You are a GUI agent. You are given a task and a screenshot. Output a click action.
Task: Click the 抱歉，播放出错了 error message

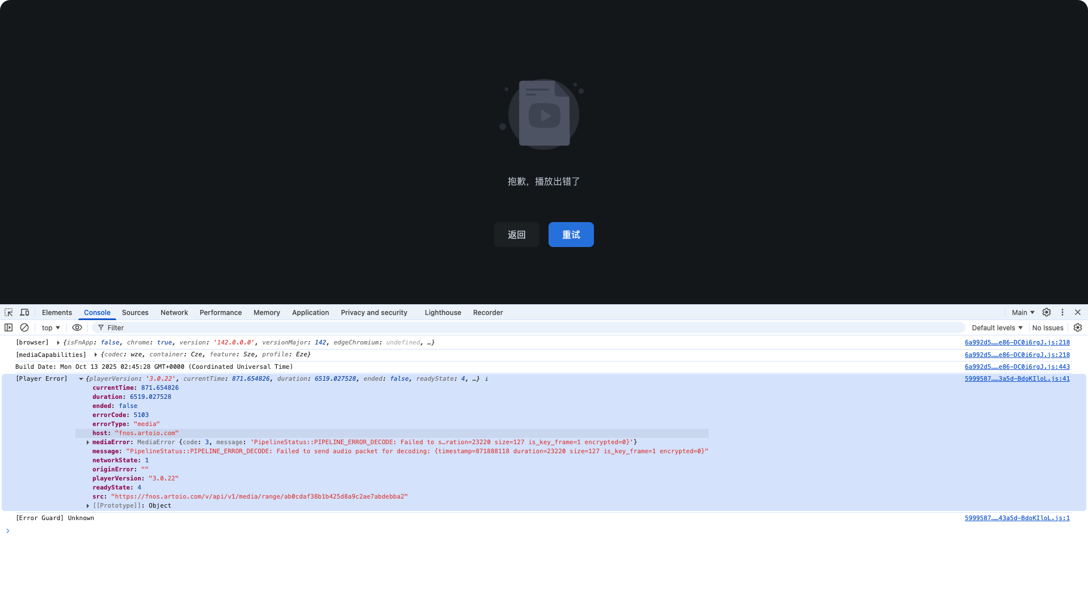543,182
